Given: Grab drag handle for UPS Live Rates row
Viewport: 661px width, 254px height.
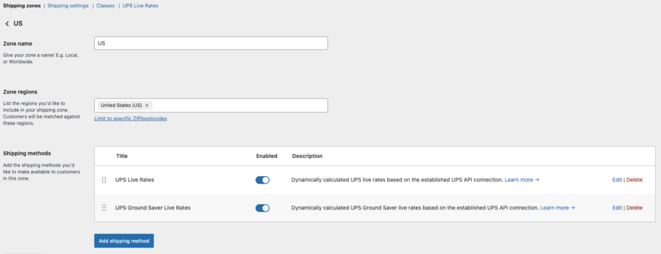Looking at the screenshot, I should (x=104, y=180).
